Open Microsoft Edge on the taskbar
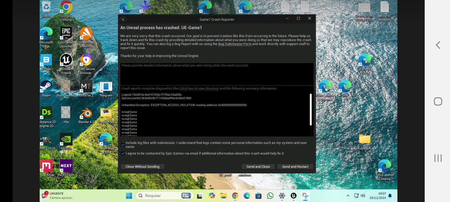Screen dimensions: 450x202 coord(247,196)
